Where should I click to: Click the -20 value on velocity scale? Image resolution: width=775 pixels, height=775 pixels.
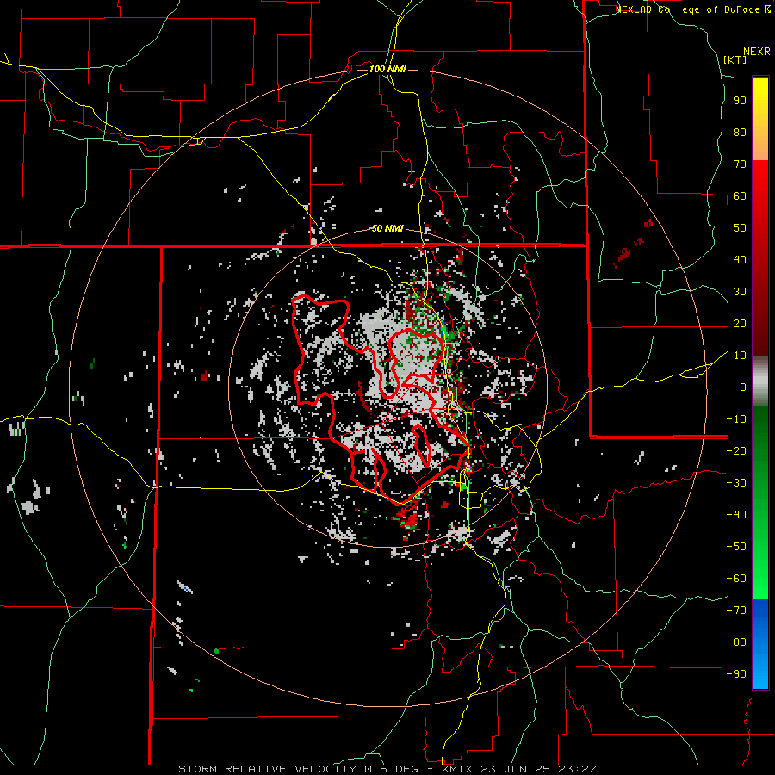[x=736, y=451]
